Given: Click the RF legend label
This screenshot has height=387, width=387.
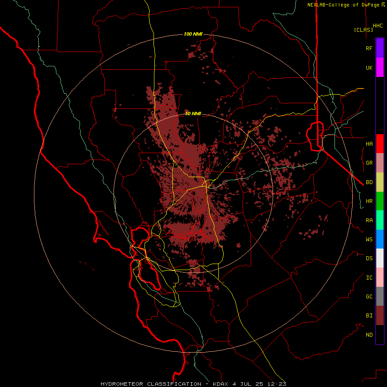Looking at the screenshot, I should [369, 48].
